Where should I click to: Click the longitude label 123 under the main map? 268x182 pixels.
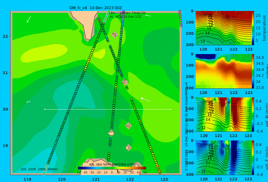coord(164,179)
